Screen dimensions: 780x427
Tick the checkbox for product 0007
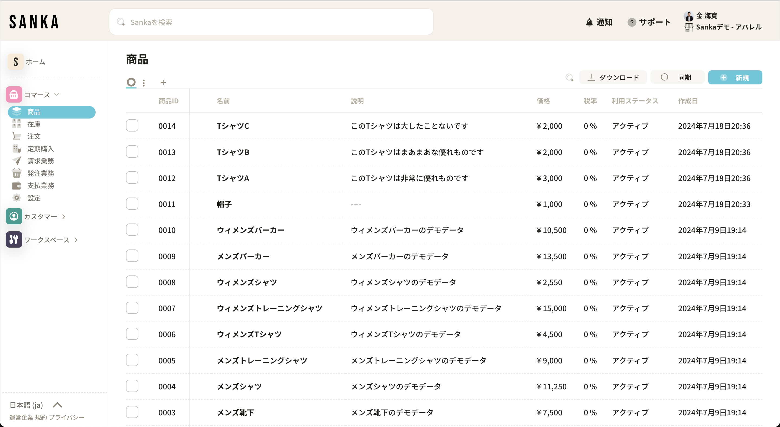[x=132, y=308]
